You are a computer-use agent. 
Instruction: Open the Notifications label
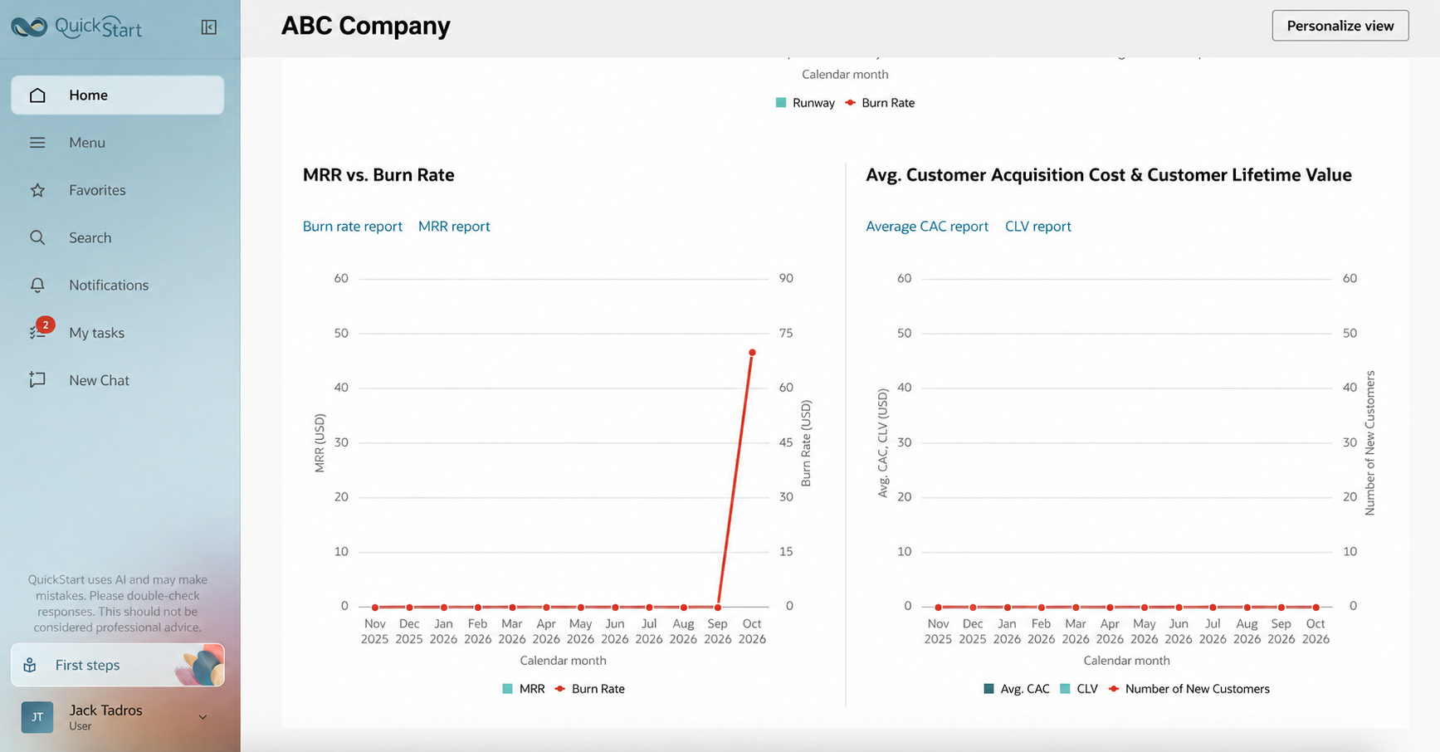click(x=109, y=285)
